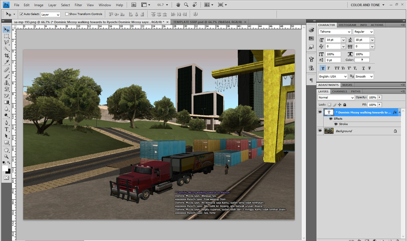Select the Polygonal Lasso tool

[x=6, y=43]
